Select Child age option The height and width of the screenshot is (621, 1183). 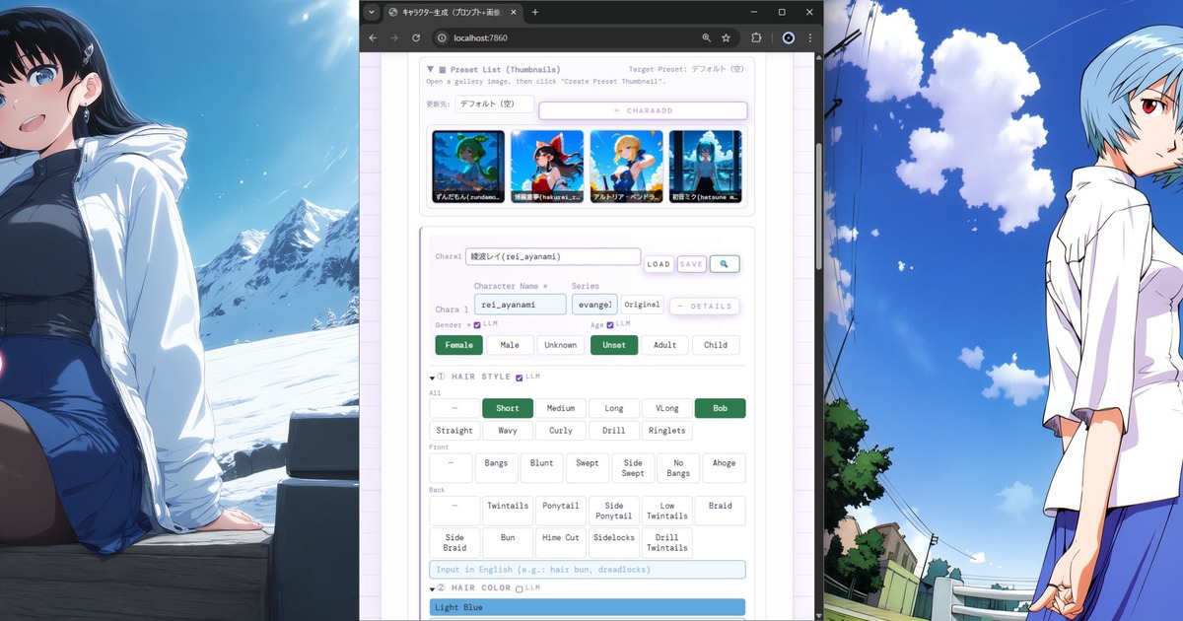click(x=716, y=345)
